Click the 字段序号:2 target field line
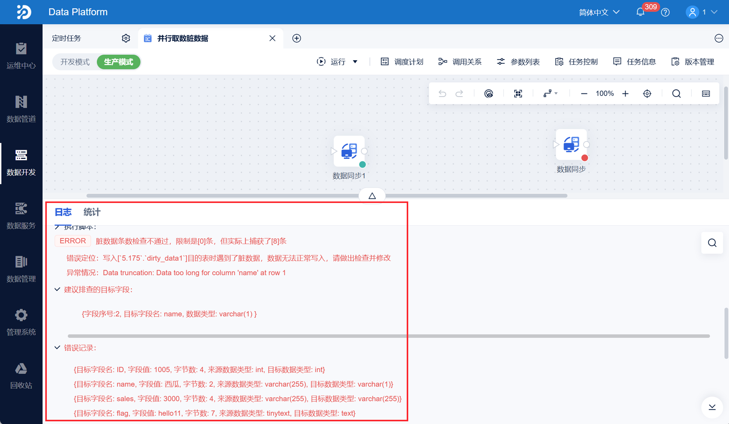 tap(169, 314)
